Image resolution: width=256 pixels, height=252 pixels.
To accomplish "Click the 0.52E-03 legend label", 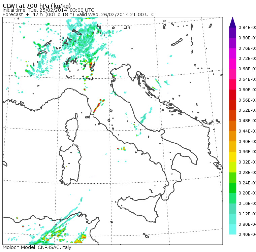I will click(x=247, y=110).
